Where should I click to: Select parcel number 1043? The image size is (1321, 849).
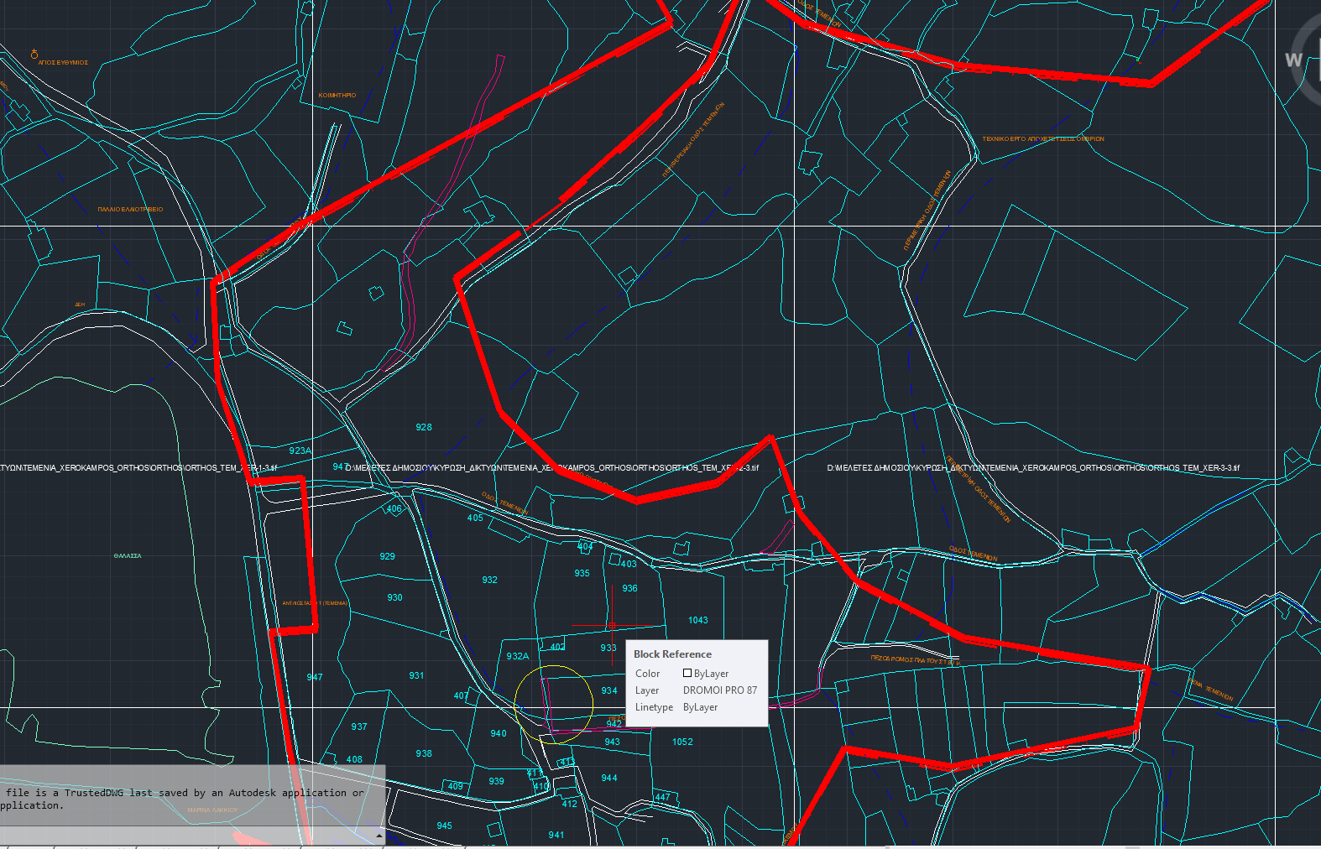tap(697, 620)
